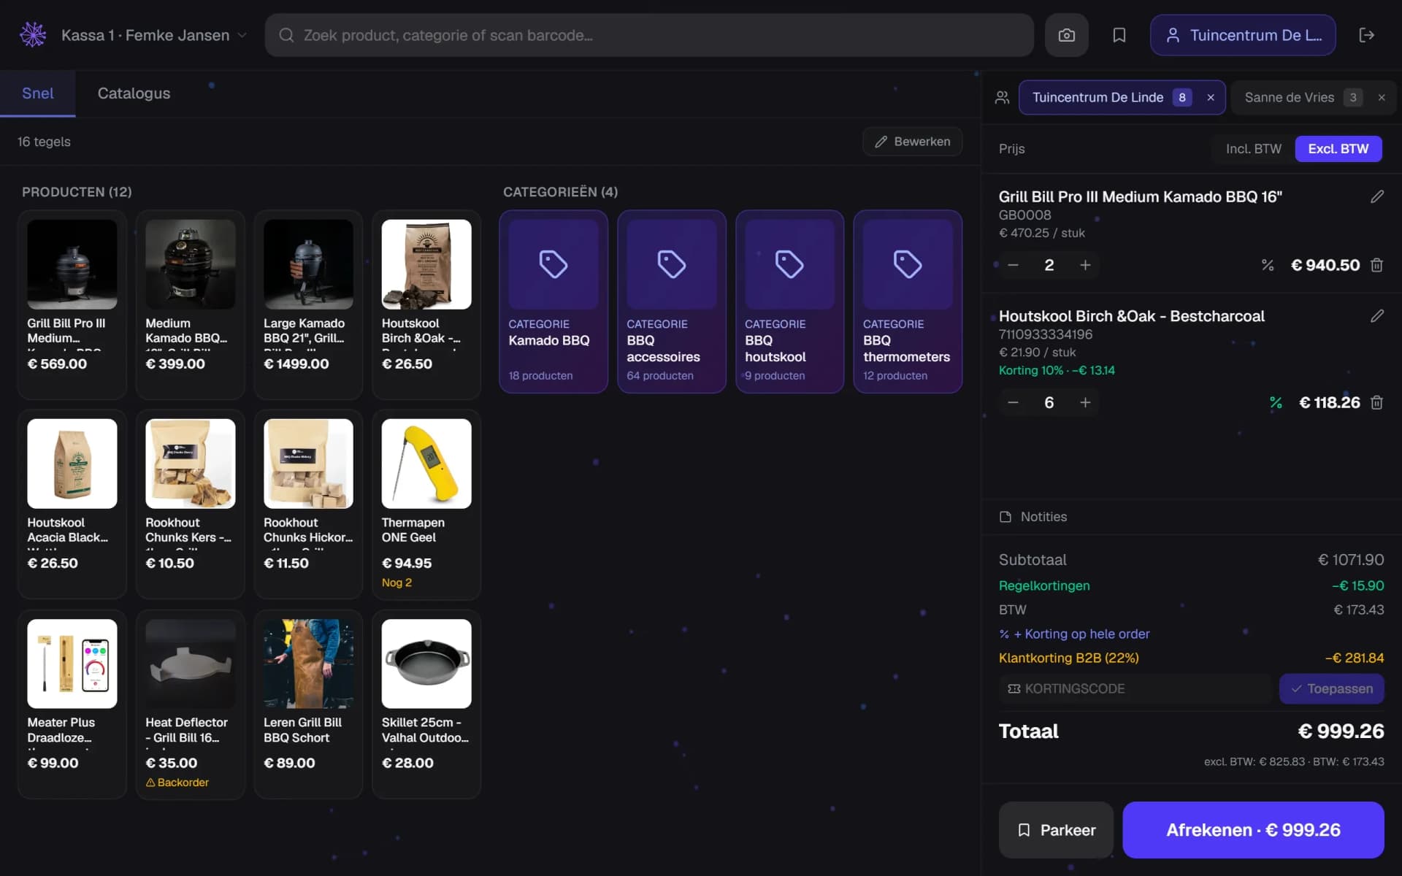Edit the Grill Bill Pro III cart line

tap(1376, 196)
